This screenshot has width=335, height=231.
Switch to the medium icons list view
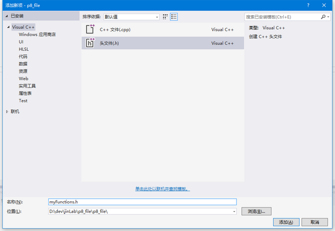[x=174, y=17]
